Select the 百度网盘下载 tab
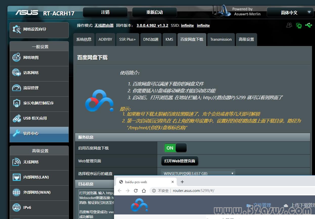 pyautogui.click(x=192, y=39)
